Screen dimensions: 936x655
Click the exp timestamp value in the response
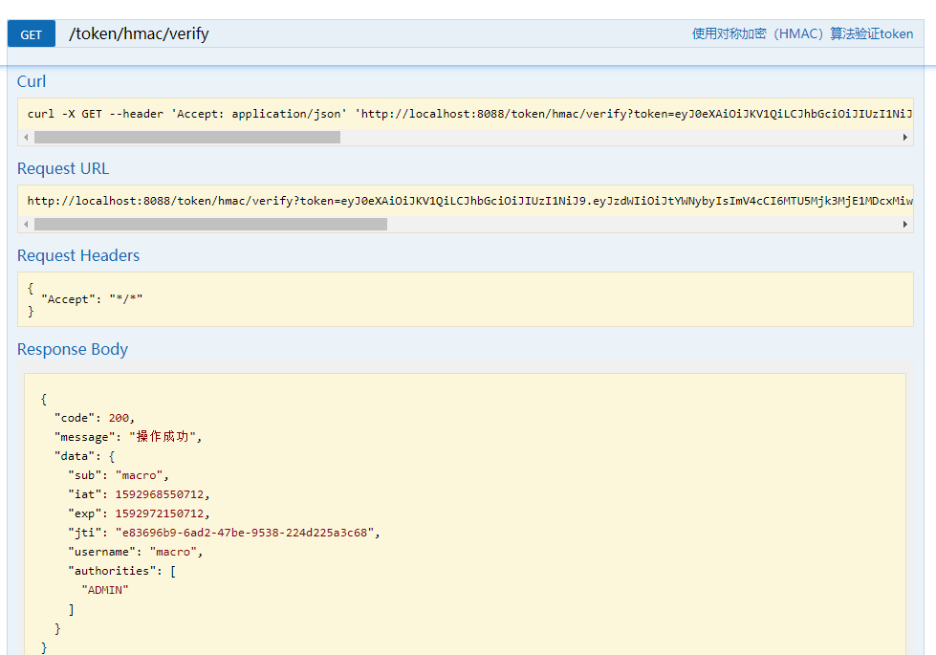pyautogui.click(x=160, y=513)
